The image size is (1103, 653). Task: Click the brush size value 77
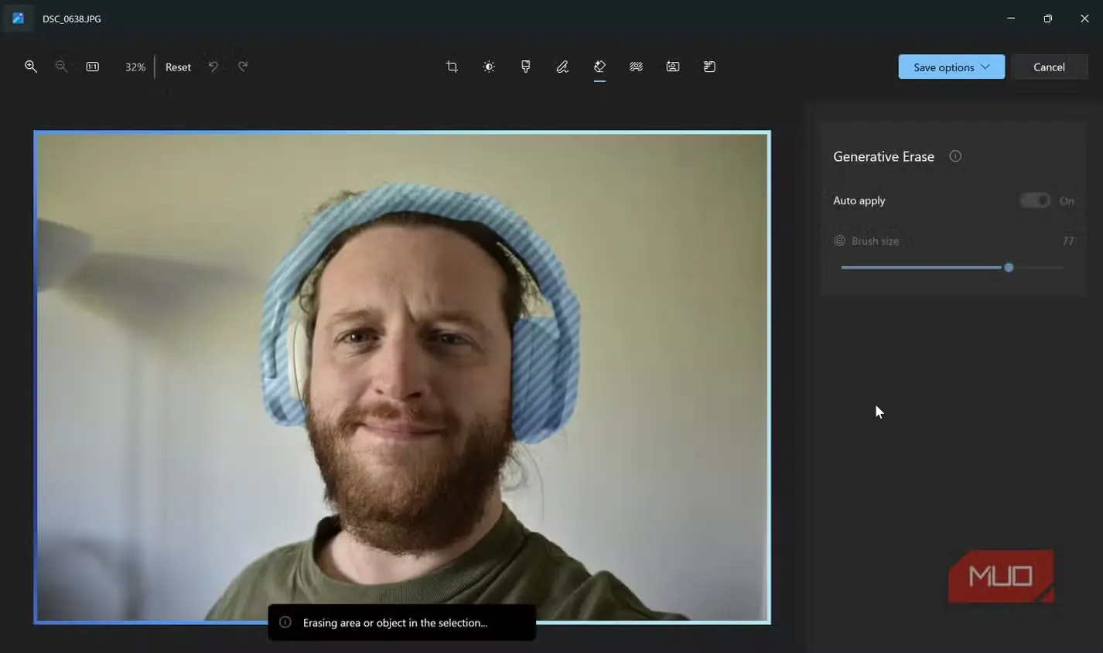1068,241
